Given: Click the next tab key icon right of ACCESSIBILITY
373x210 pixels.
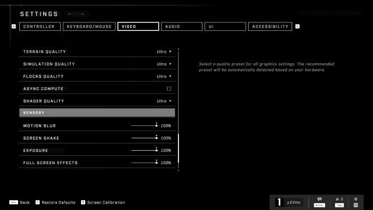Looking at the screenshot, I should pos(297,27).
